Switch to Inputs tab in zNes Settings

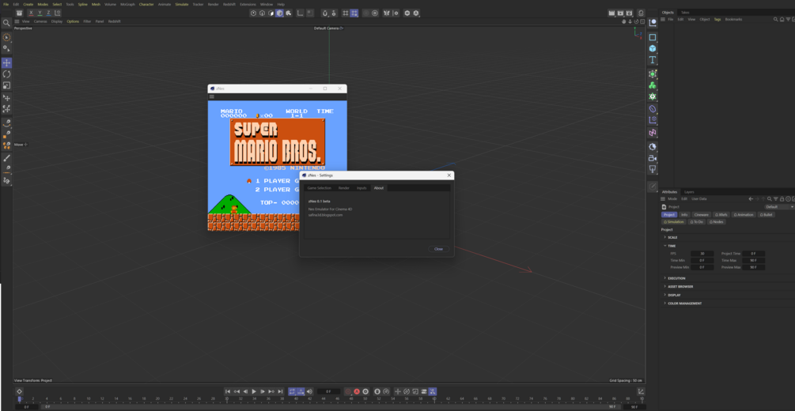[362, 188]
